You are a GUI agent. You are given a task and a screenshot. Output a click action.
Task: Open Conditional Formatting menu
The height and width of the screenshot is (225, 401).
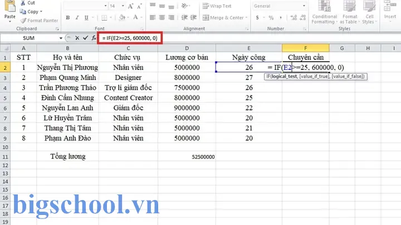click(325, 12)
